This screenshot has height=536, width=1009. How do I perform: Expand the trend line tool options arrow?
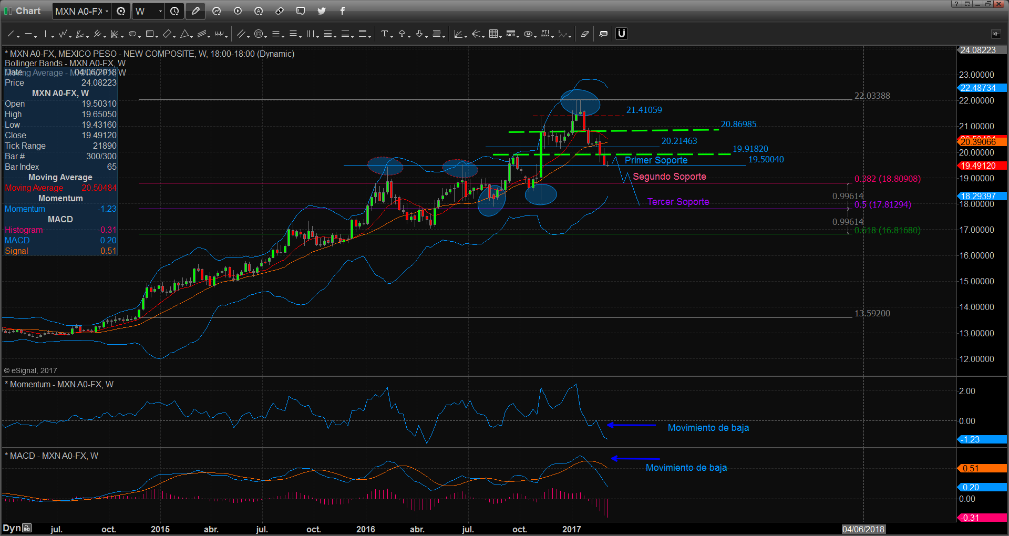(x=18, y=36)
